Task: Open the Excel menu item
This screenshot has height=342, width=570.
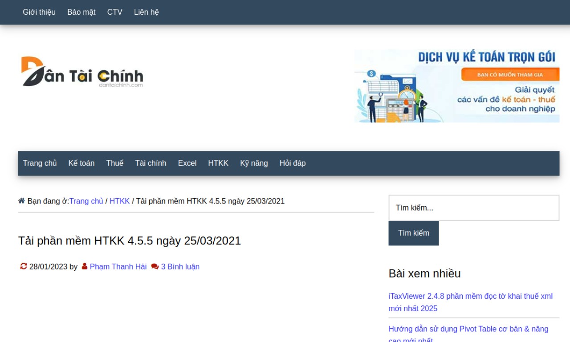Action: point(187,163)
